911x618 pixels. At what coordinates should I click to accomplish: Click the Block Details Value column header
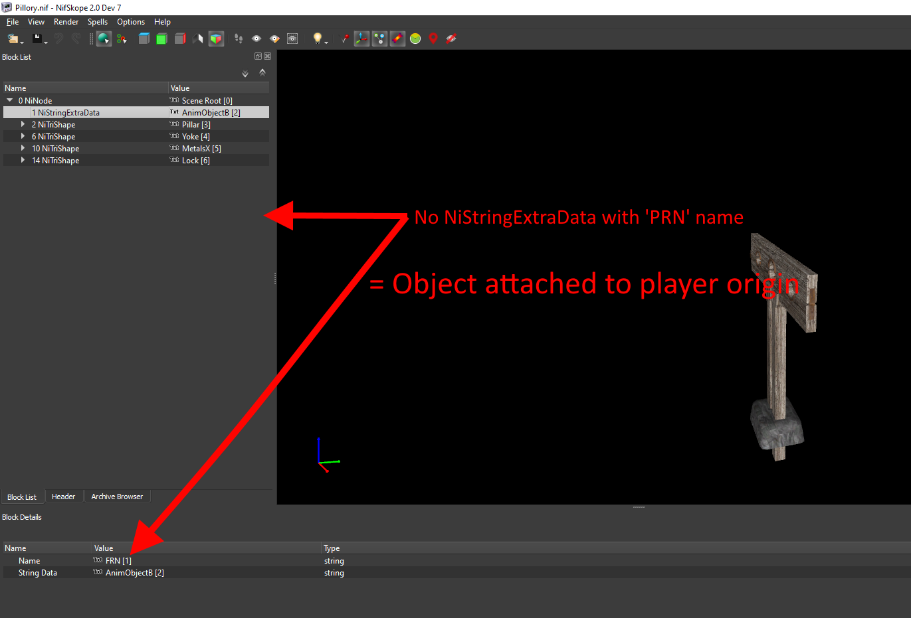[207, 548]
